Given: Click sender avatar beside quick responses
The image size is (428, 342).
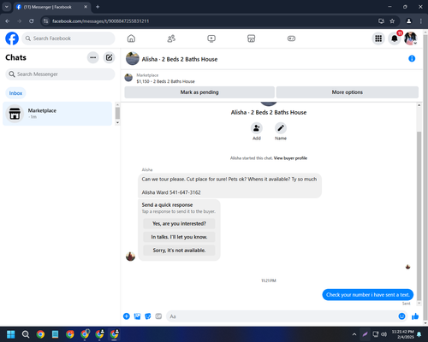Looking at the screenshot, I should tap(130, 256).
